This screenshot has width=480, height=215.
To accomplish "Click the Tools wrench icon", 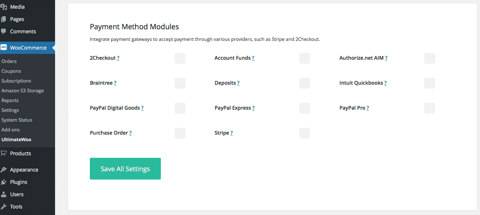I will coord(4,207).
